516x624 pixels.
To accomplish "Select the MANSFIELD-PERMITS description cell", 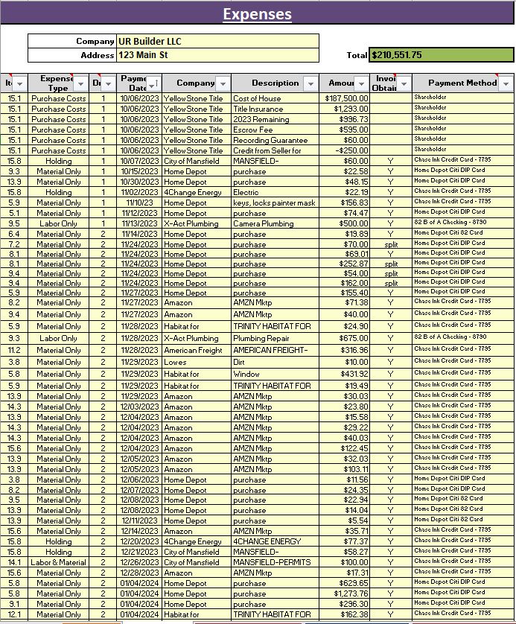I will pyautogui.click(x=275, y=562).
